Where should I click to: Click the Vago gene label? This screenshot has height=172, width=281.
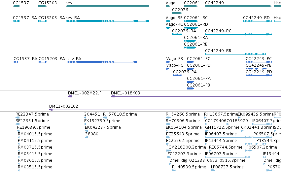[170, 3]
